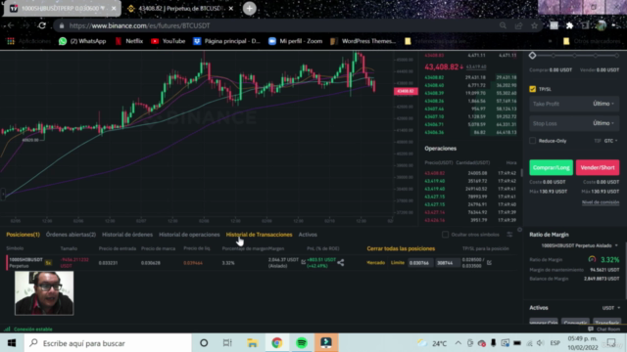Click the ESP language indicator
The height and width of the screenshot is (352, 627).
(555, 343)
